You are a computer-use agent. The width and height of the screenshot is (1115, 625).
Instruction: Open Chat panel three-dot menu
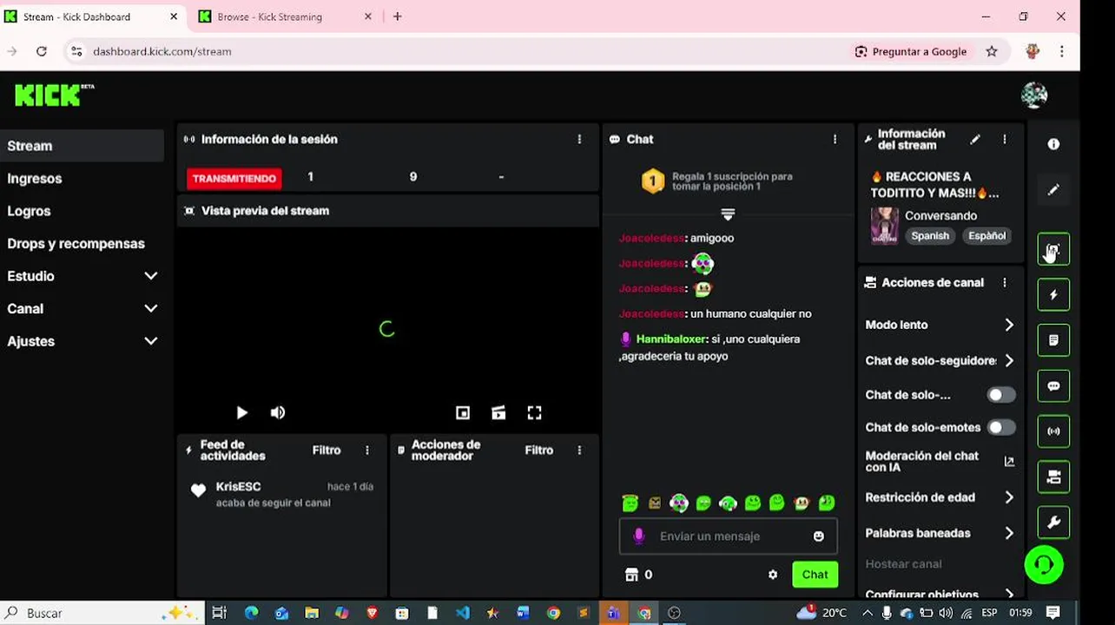[x=835, y=139]
